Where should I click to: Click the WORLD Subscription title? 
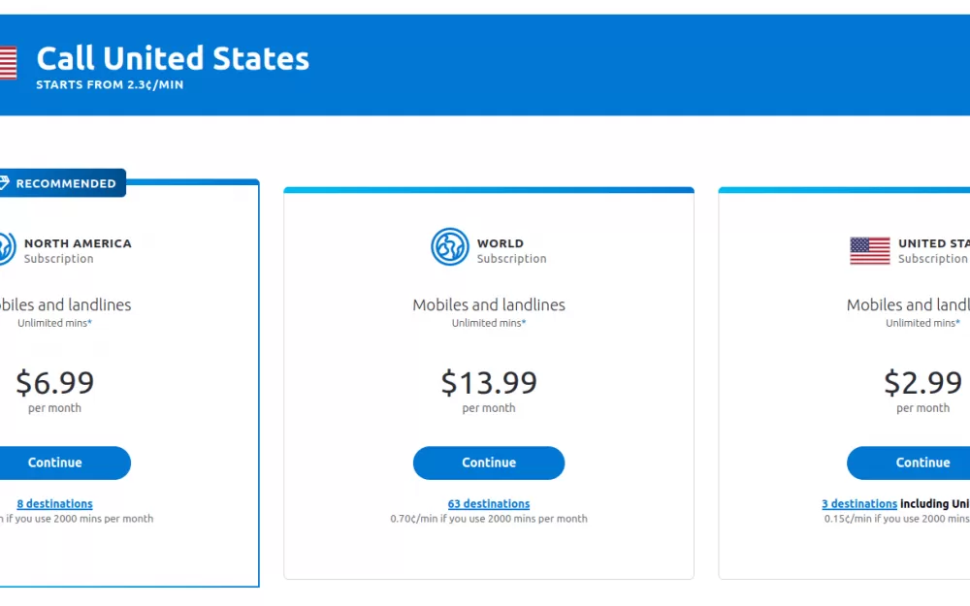[511, 250]
